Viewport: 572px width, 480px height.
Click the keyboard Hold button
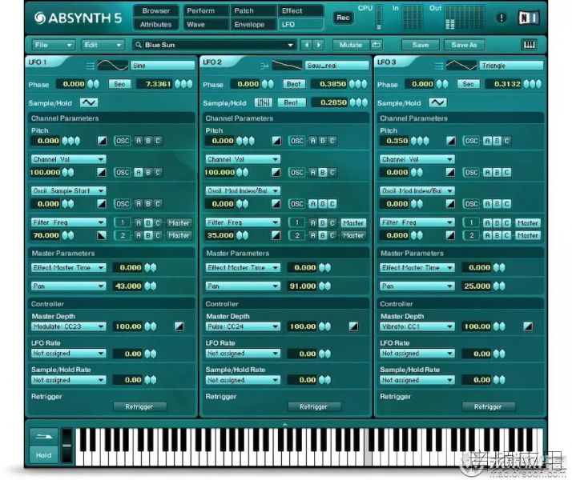(44, 455)
